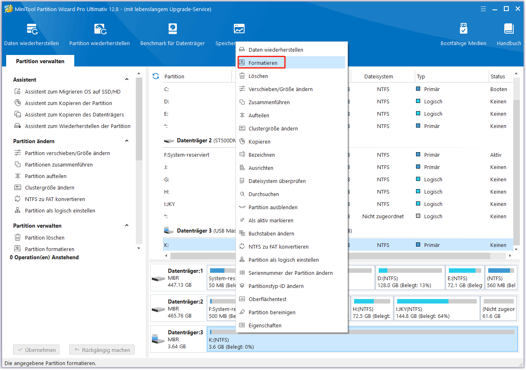Select the K: partition row
The width and height of the screenshot is (526, 370).
(338, 245)
